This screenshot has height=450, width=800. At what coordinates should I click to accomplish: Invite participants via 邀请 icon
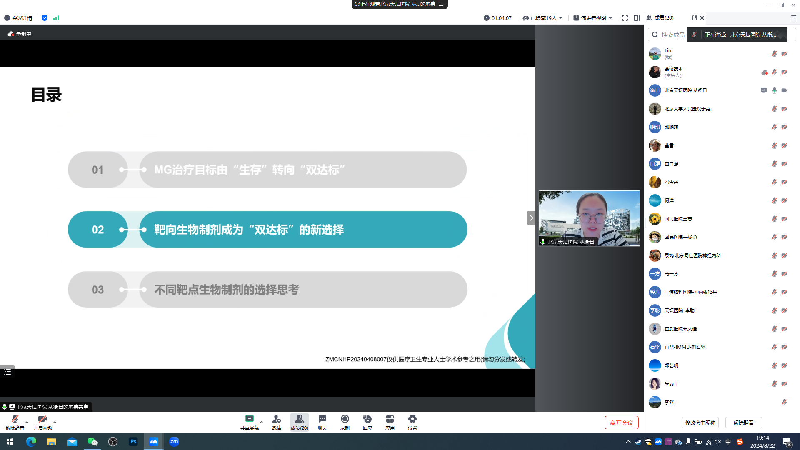click(276, 422)
